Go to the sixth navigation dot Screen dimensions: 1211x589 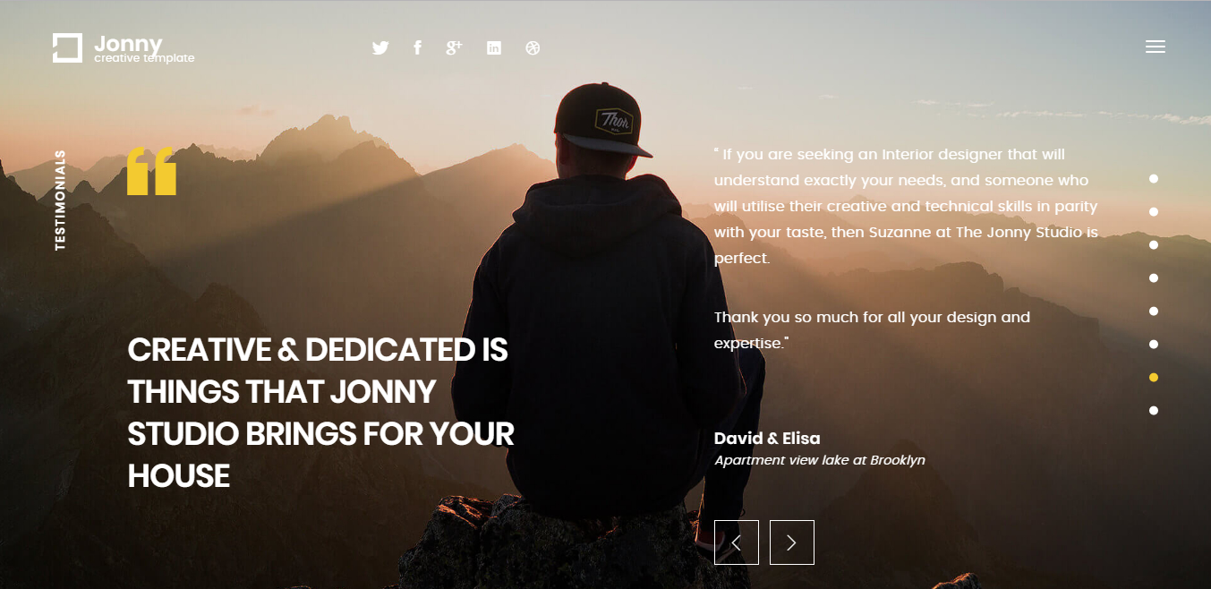tap(1154, 345)
